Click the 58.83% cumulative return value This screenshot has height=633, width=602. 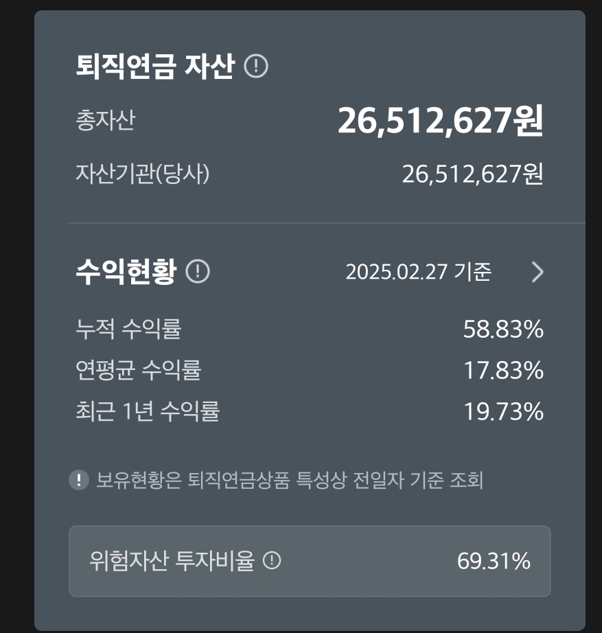tap(503, 330)
